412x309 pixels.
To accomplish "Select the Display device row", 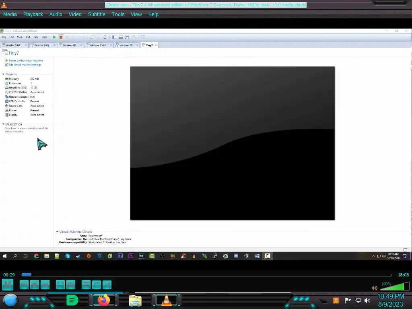I will pyautogui.click(x=25, y=115).
